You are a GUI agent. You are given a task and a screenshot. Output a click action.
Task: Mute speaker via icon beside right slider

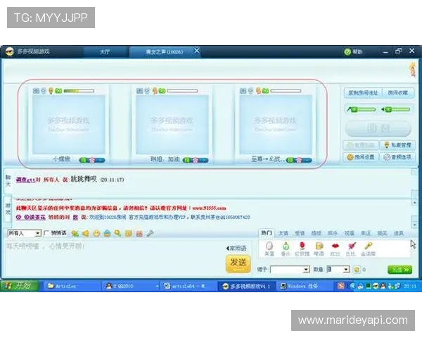click(x=383, y=109)
